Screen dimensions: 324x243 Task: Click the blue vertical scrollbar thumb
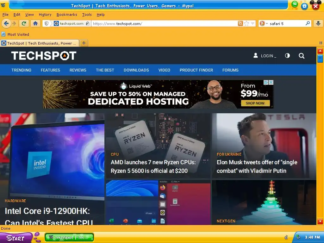[x=320, y=59]
